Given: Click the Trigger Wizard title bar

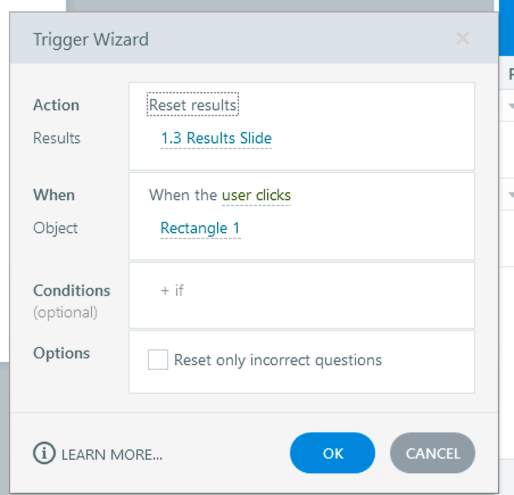Looking at the screenshot, I should click(x=227, y=39).
